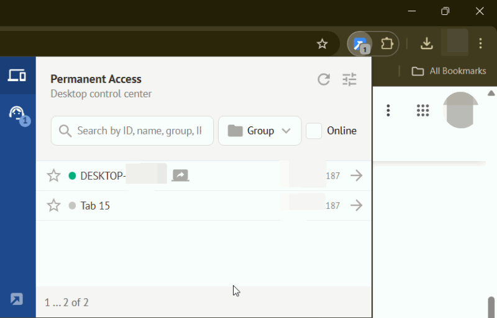Select the Tab 15 device name
The width and height of the screenshot is (497, 318).
coord(95,206)
